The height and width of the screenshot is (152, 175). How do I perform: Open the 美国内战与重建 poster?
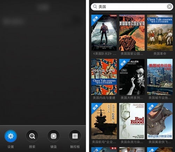[x=104, y=77]
